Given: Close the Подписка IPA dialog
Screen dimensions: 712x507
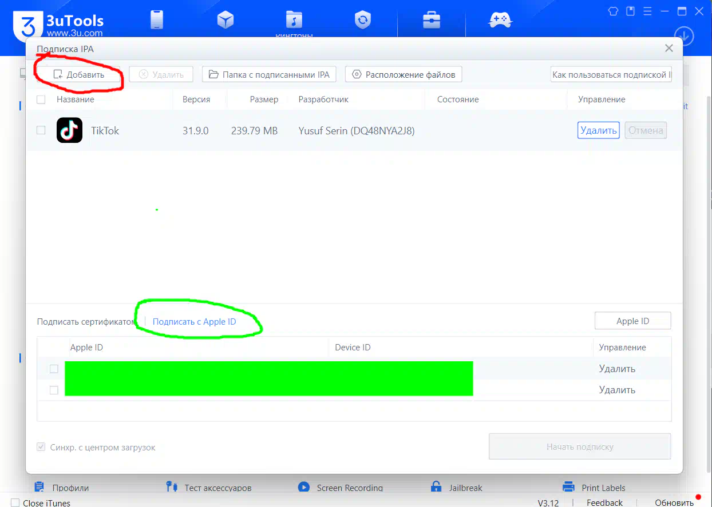Looking at the screenshot, I should click(669, 49).
